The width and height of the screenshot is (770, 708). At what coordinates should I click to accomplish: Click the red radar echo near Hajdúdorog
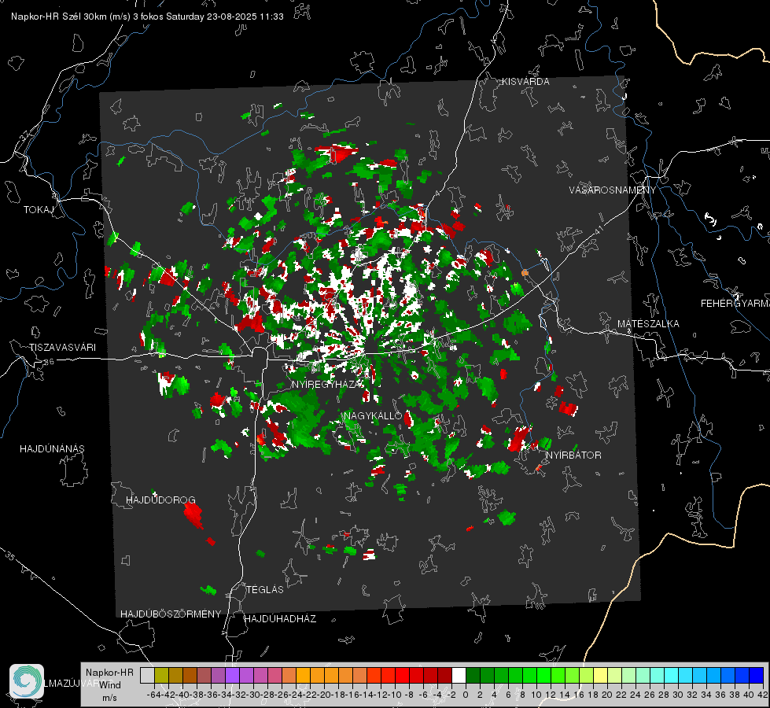point(193,514)
